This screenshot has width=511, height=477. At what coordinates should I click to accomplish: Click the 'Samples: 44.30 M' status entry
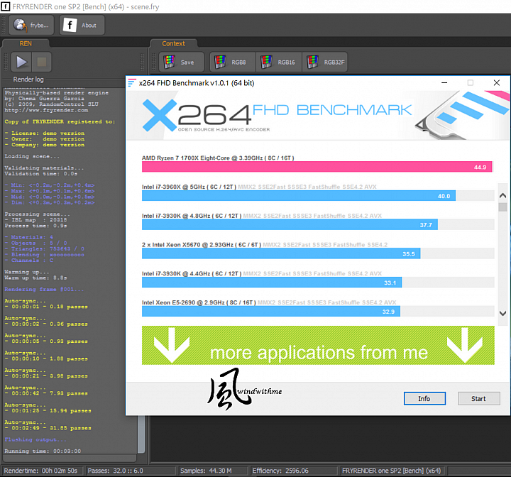206,471
